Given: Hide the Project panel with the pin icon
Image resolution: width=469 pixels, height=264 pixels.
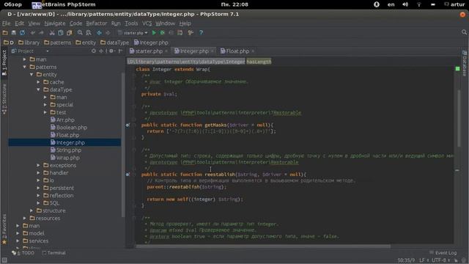Looking at the screenshot, I should 120,51.
